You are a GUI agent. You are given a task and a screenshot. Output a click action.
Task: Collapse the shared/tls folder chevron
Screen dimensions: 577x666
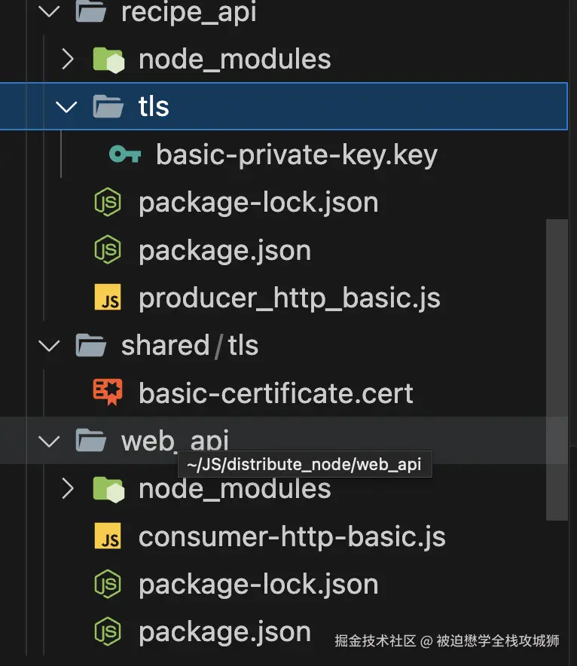pyautogui.click(x=49, y=346)
